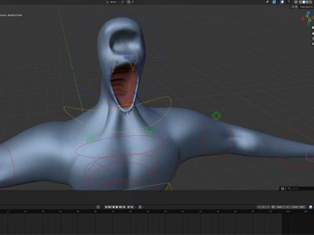Open the dropdown arrow after the playback buttons
Viewport: 314px width, 235px height.
[x=135, y=207]
